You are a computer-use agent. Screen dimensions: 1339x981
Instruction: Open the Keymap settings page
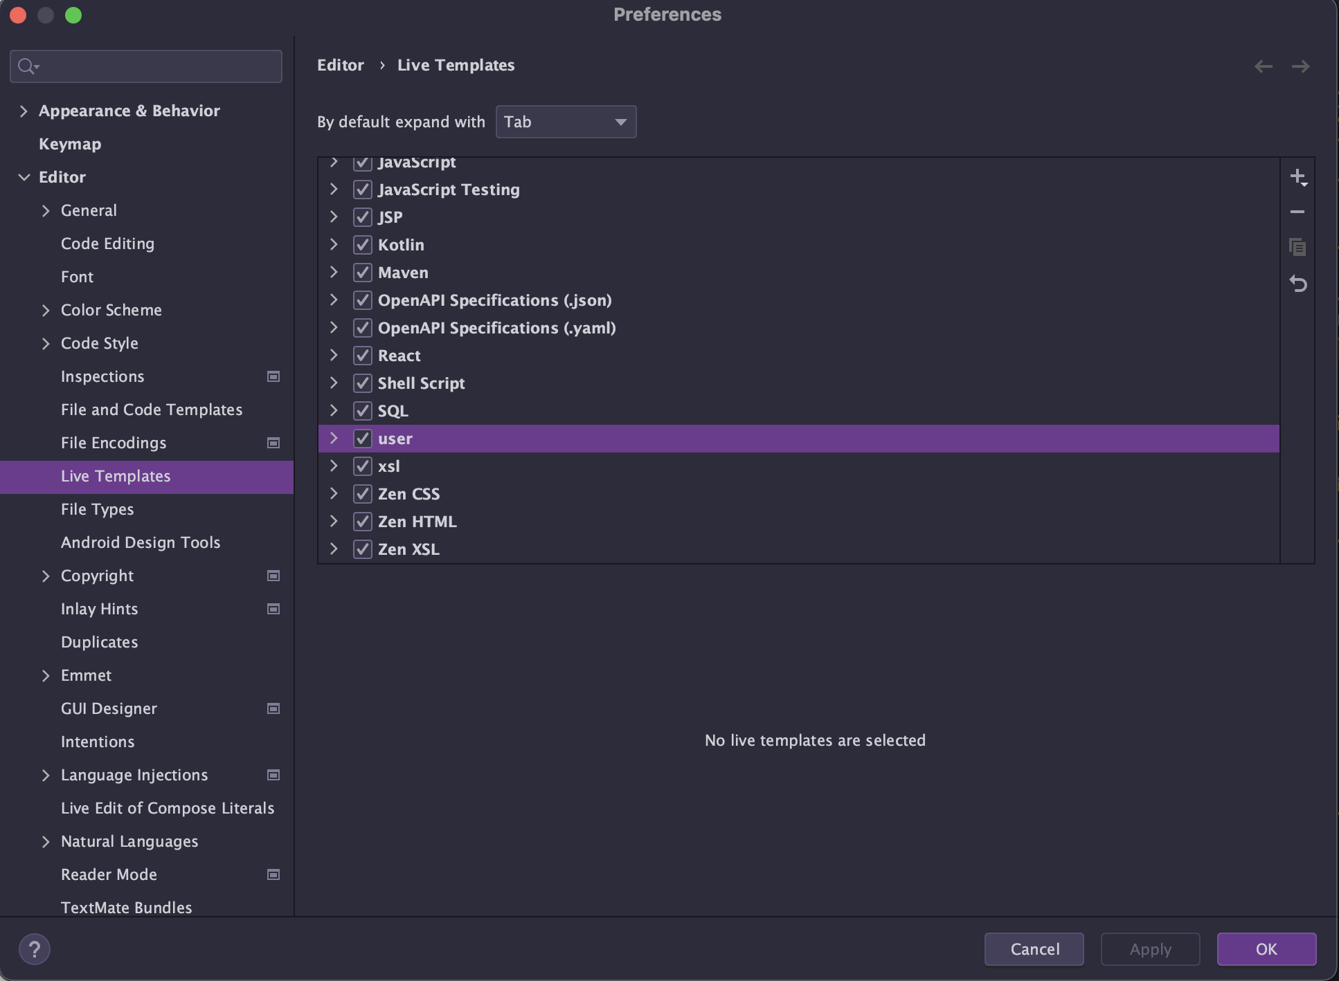pos(70,144)
